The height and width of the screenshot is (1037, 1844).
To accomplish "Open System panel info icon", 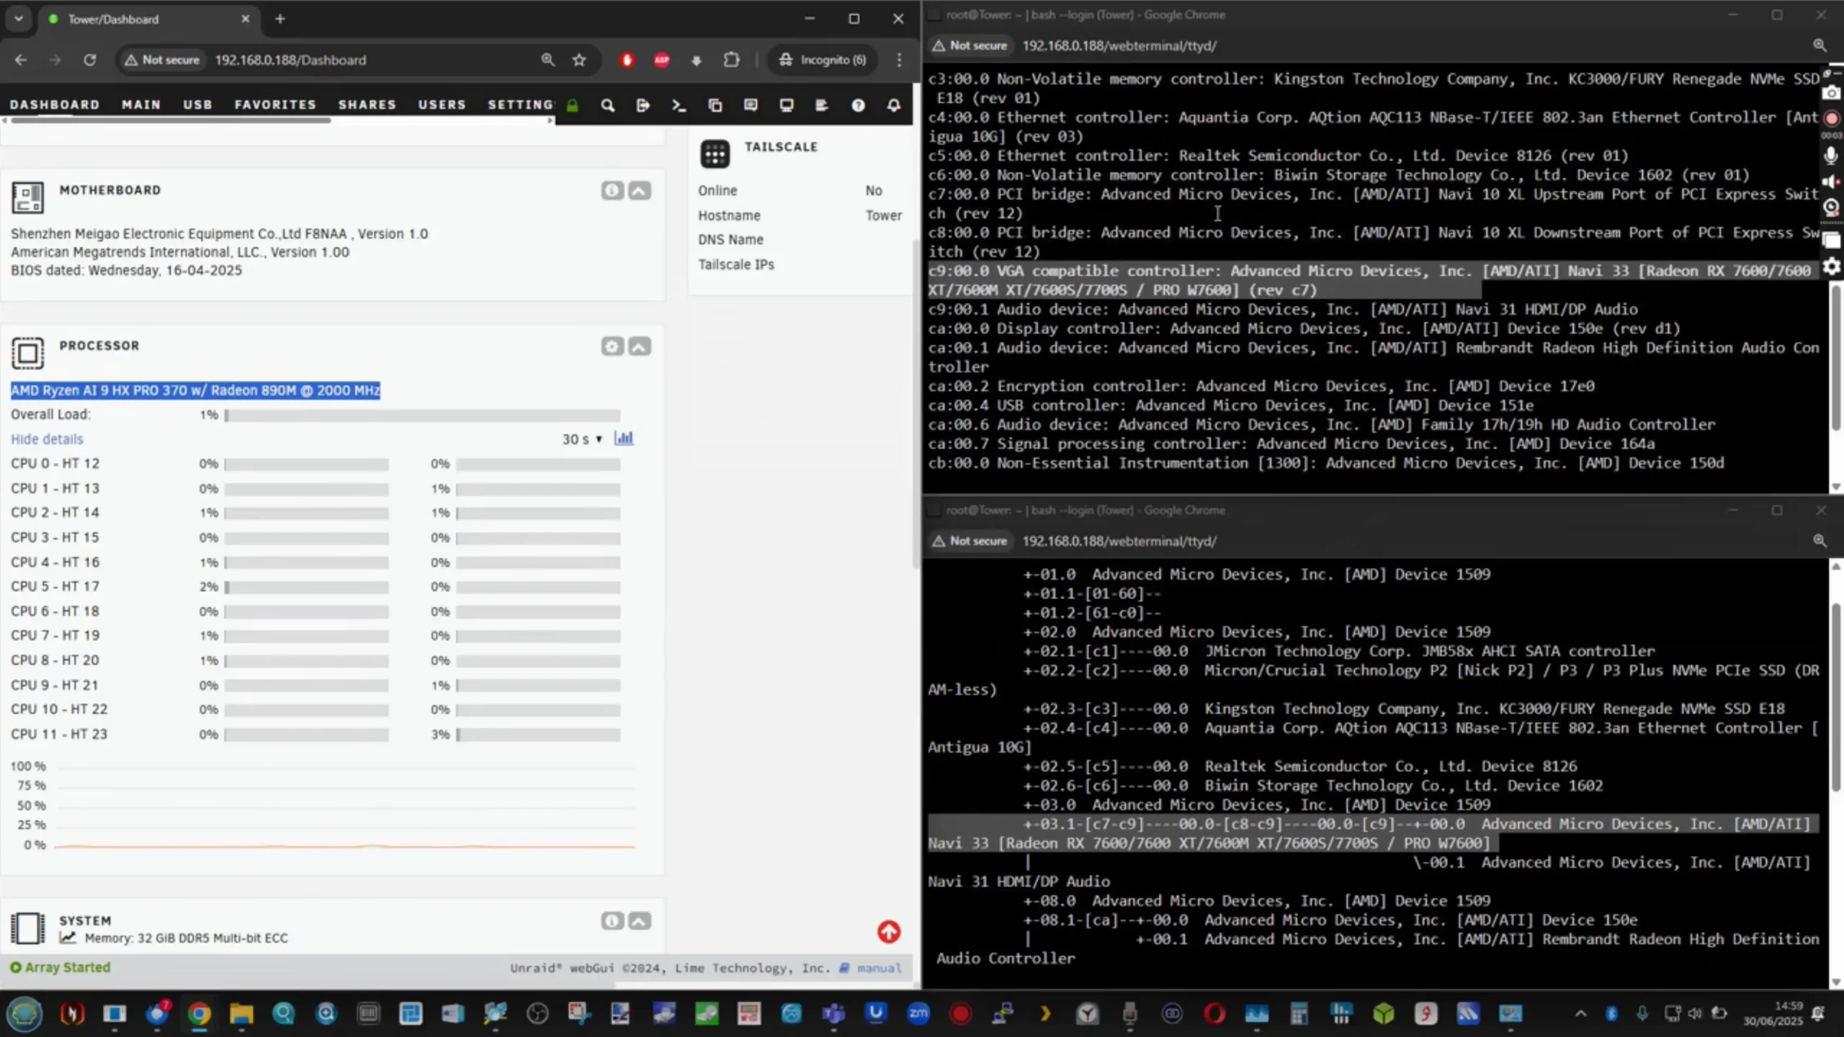I will point(612,920).
